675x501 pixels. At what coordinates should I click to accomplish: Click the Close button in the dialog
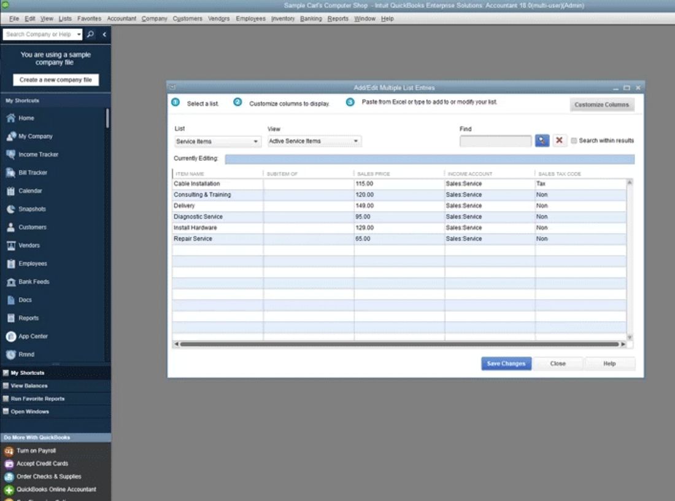tap(558, 363)
